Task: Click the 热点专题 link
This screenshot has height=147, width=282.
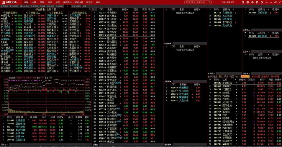Action: click(275, 76)
